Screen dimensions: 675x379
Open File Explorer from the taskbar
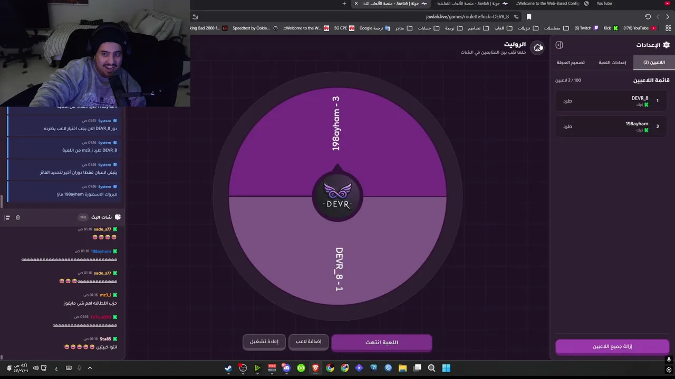(x=402, y=368)
